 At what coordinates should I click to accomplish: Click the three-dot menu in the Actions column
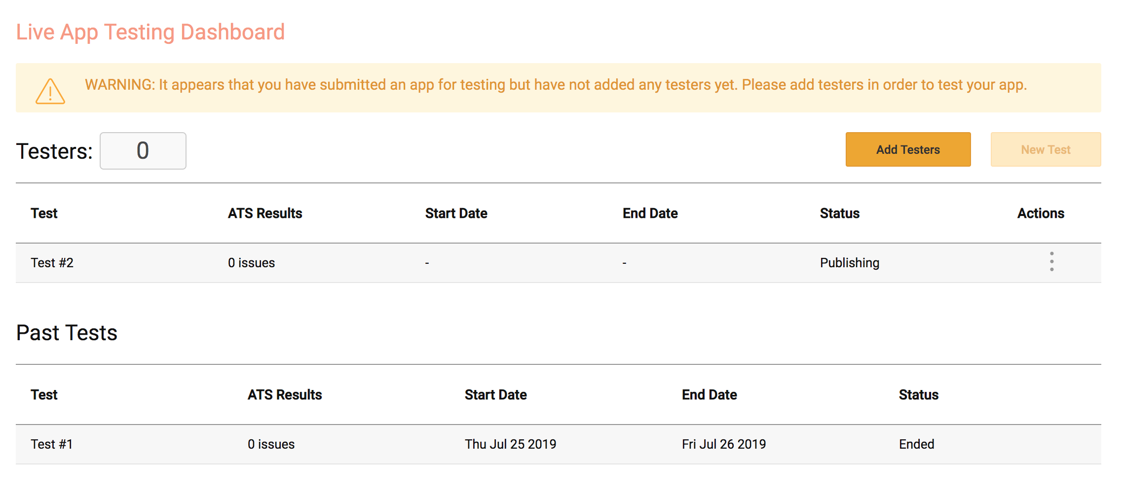[x=1051, y=263]
